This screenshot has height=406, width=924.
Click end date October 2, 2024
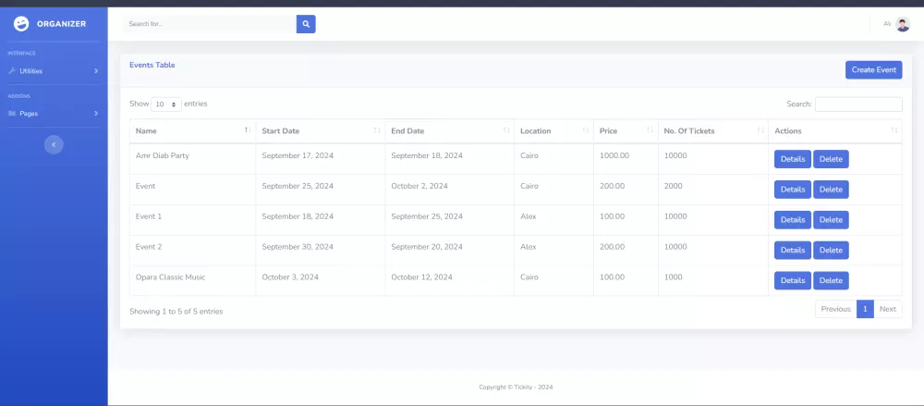tap(419, 186)
